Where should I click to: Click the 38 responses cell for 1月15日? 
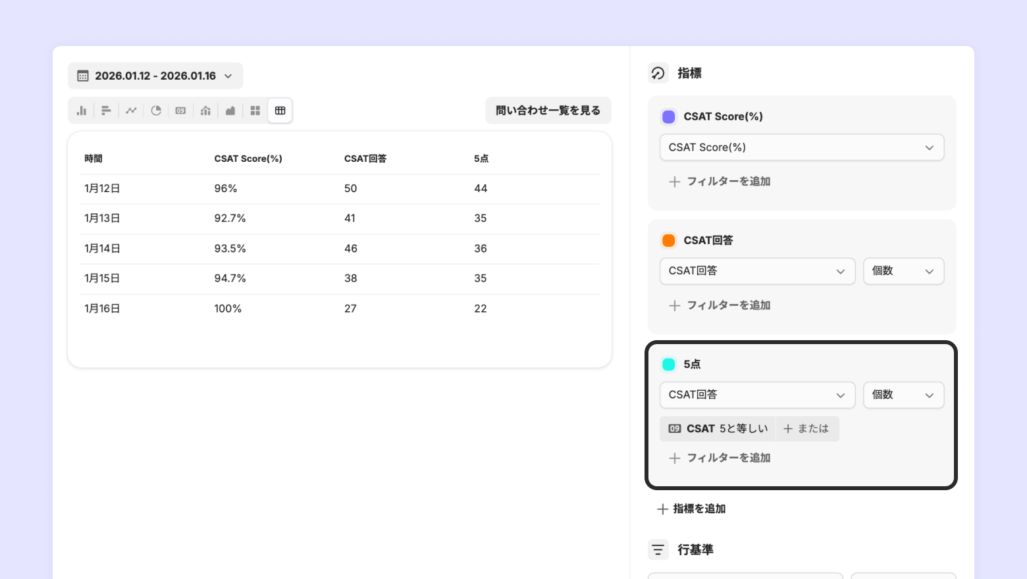coord(351,278)
